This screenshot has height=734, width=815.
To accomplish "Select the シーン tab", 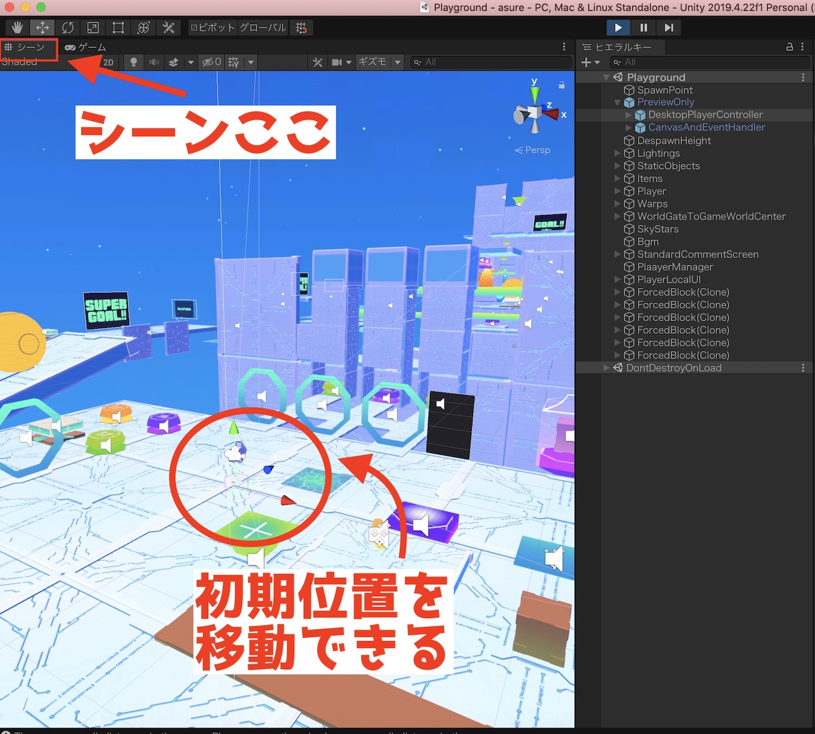I will point(30,47).
